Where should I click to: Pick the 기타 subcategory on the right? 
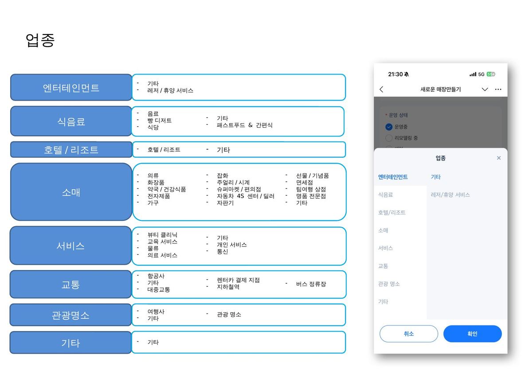pos(435,177)
